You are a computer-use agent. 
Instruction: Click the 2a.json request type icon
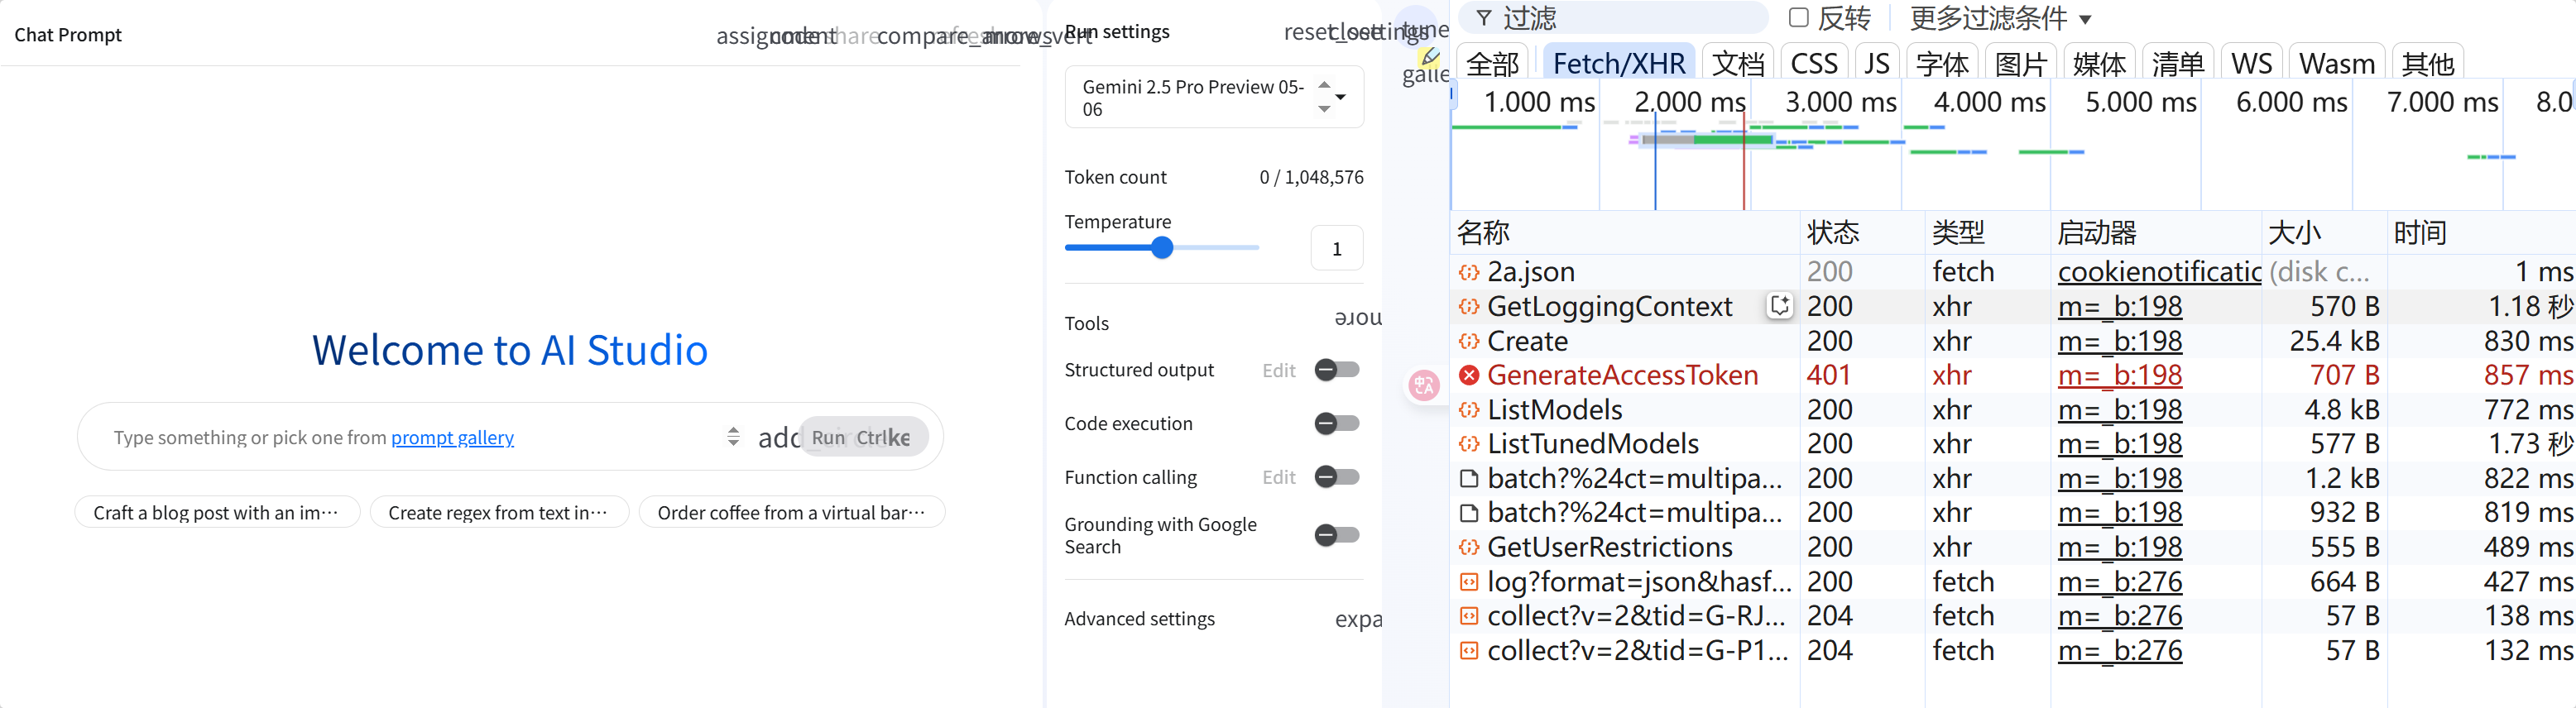pyautogui.click(x=1468, y=272)
